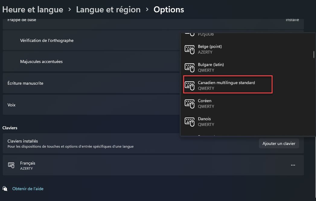This screenshot has width=316, height=201.
Task: Click the Français AZERTY installed keyboard icon
Action: tap(11, 165)
